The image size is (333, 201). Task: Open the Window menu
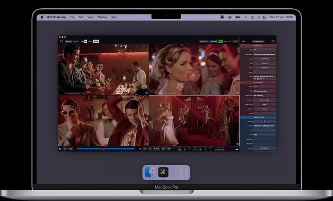click(x=102, y=17)
